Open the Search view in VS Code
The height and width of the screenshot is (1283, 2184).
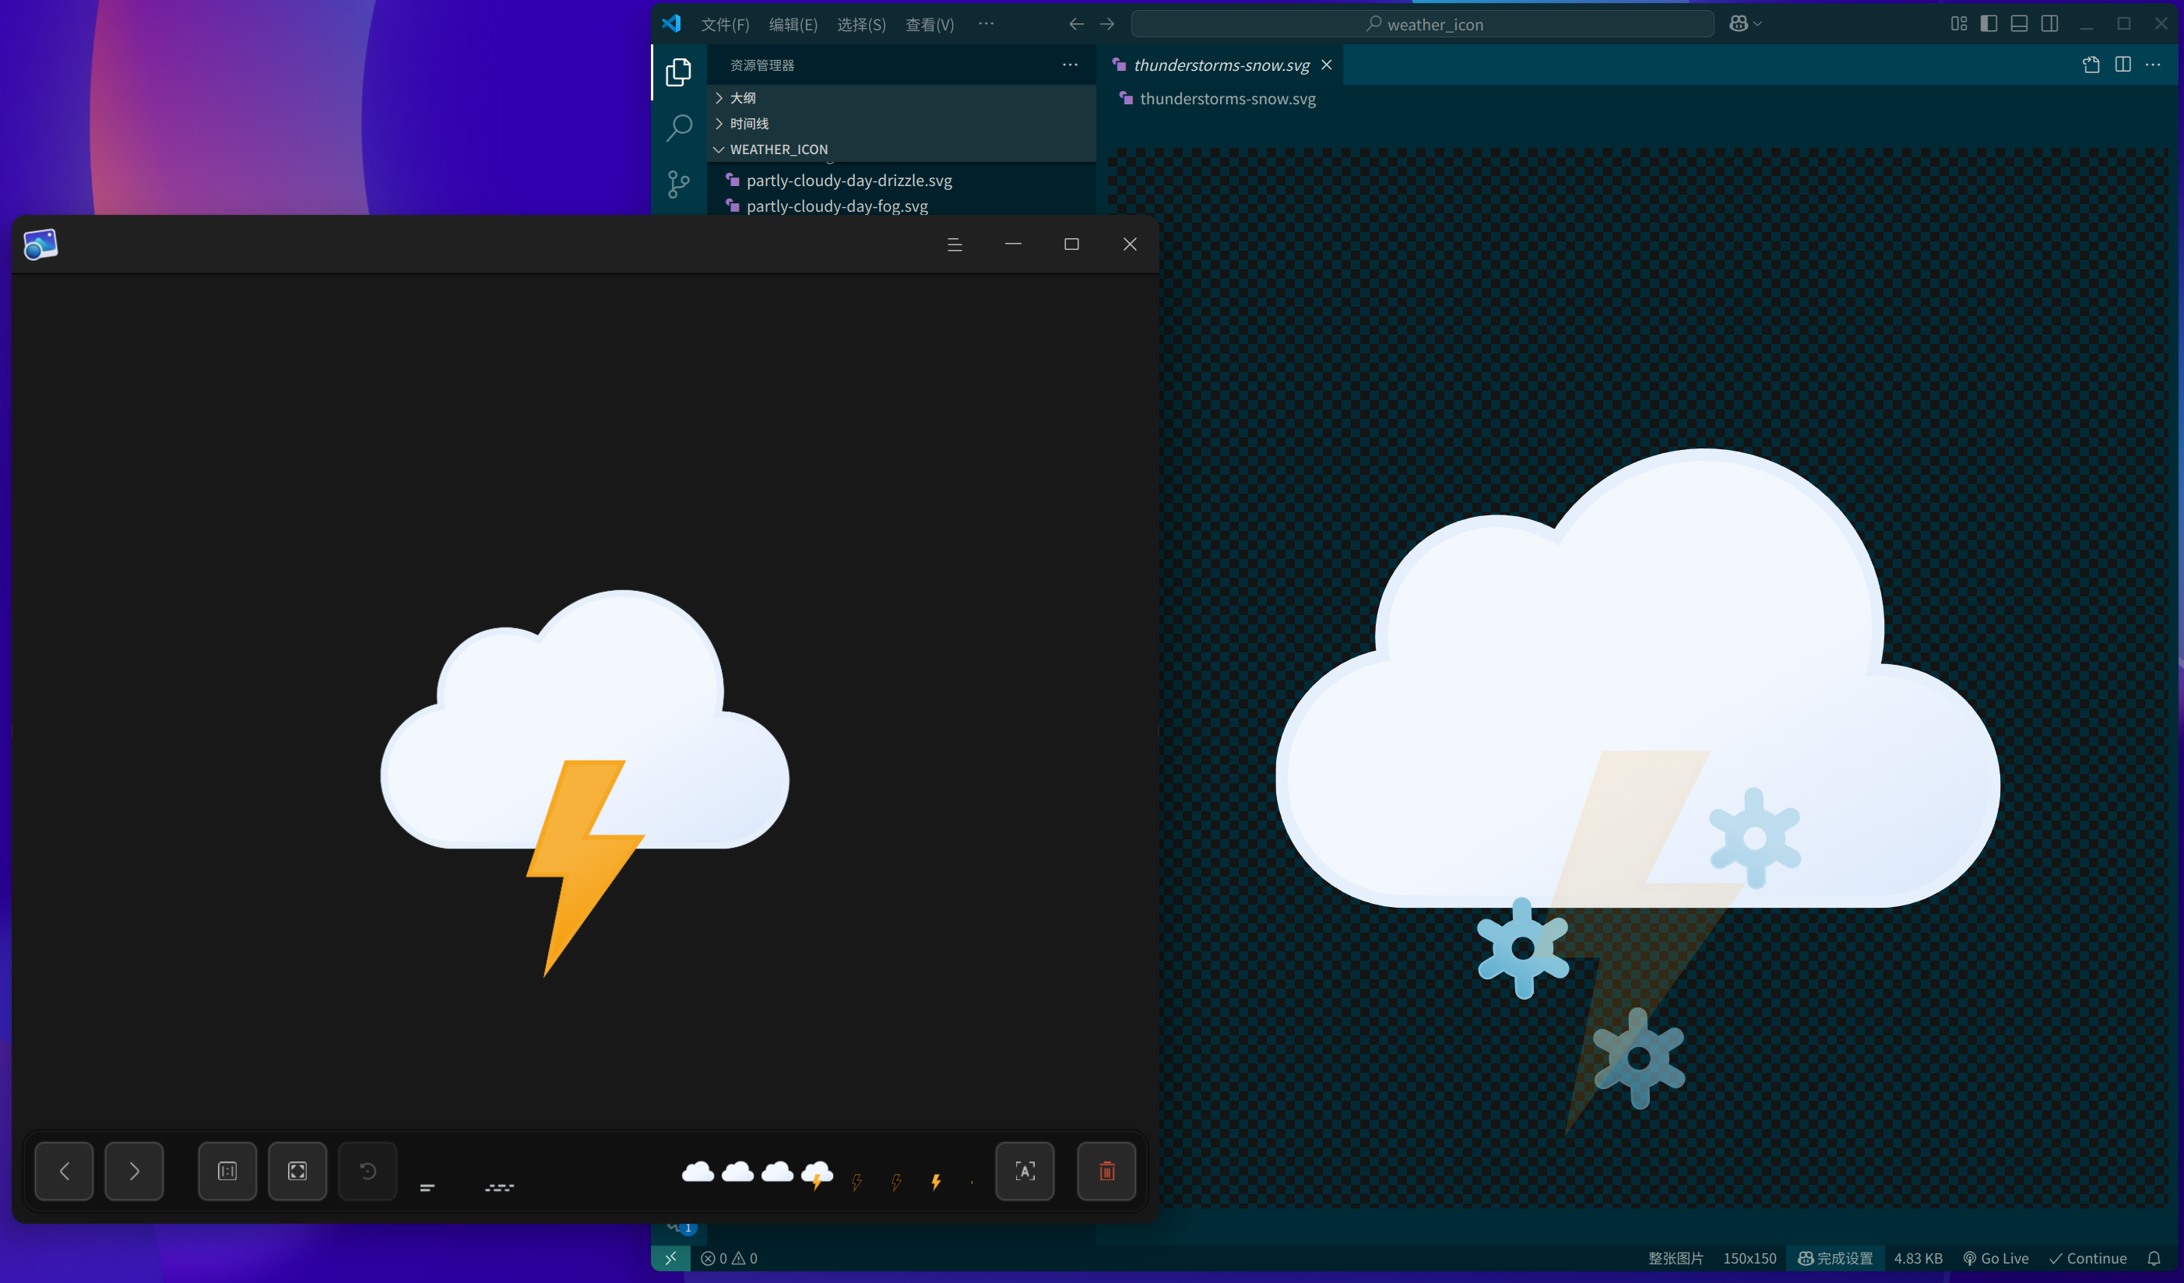pyautogui.click(x=679, y=128)
